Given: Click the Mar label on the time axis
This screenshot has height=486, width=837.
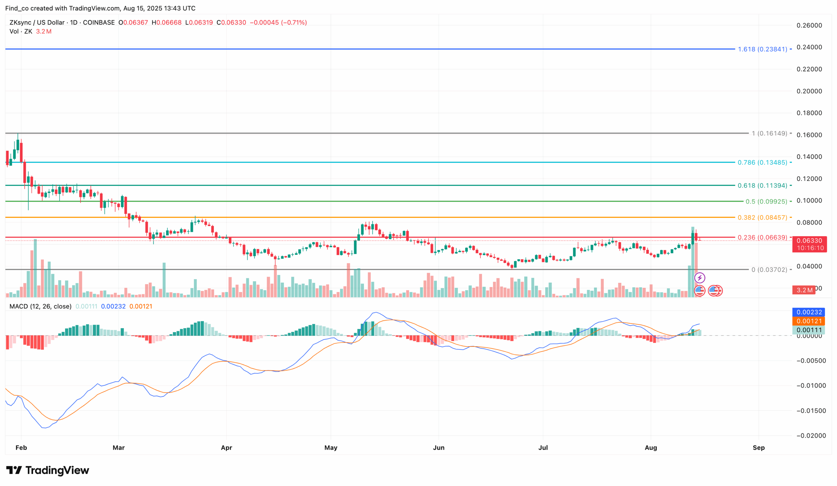Looking at the screenshot, I should point(119,448).
